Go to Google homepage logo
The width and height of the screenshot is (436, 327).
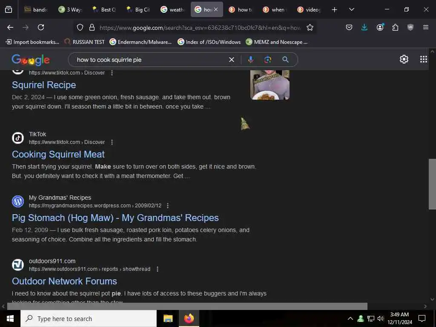pos(31,60)
